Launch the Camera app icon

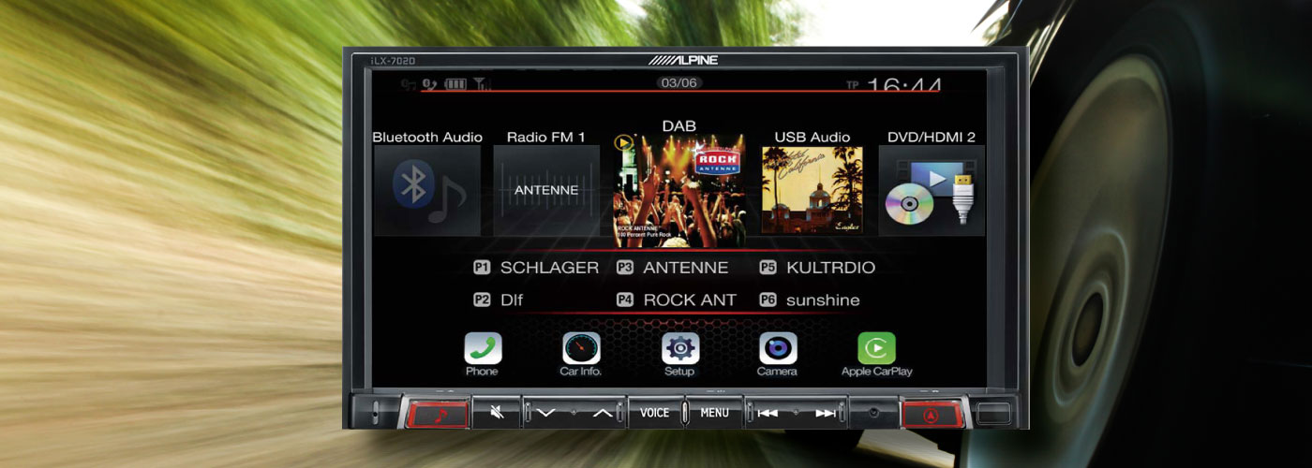pos(777,349)
